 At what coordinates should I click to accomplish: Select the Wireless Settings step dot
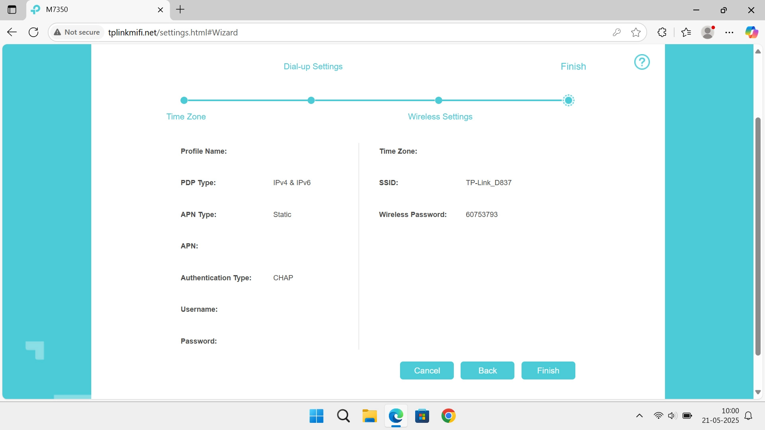(x=438, y=100)
